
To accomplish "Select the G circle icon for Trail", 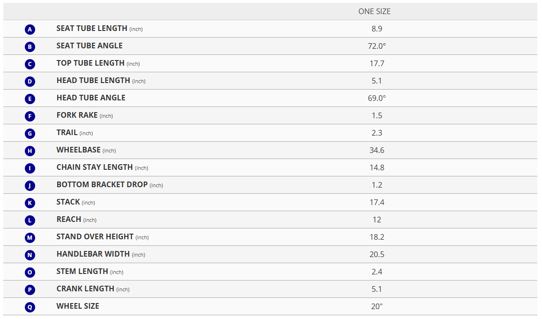I will coord(30,134).
